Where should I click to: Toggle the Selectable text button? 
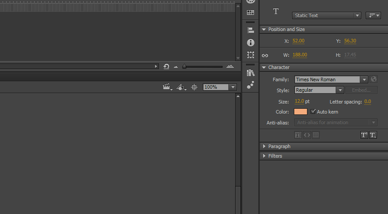tap(298, 135)
